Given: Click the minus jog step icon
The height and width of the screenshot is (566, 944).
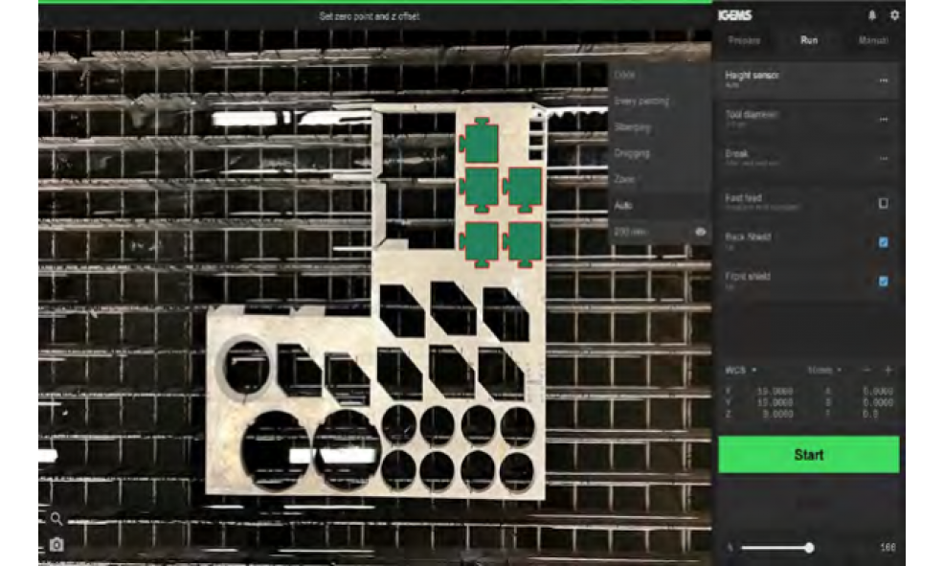Looking at the screenshot, I should pyautogui.click(x=866, y=370).
